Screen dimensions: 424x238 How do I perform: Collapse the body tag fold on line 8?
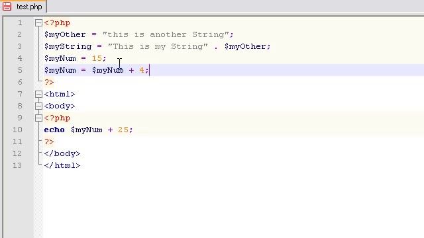[38, 106]
